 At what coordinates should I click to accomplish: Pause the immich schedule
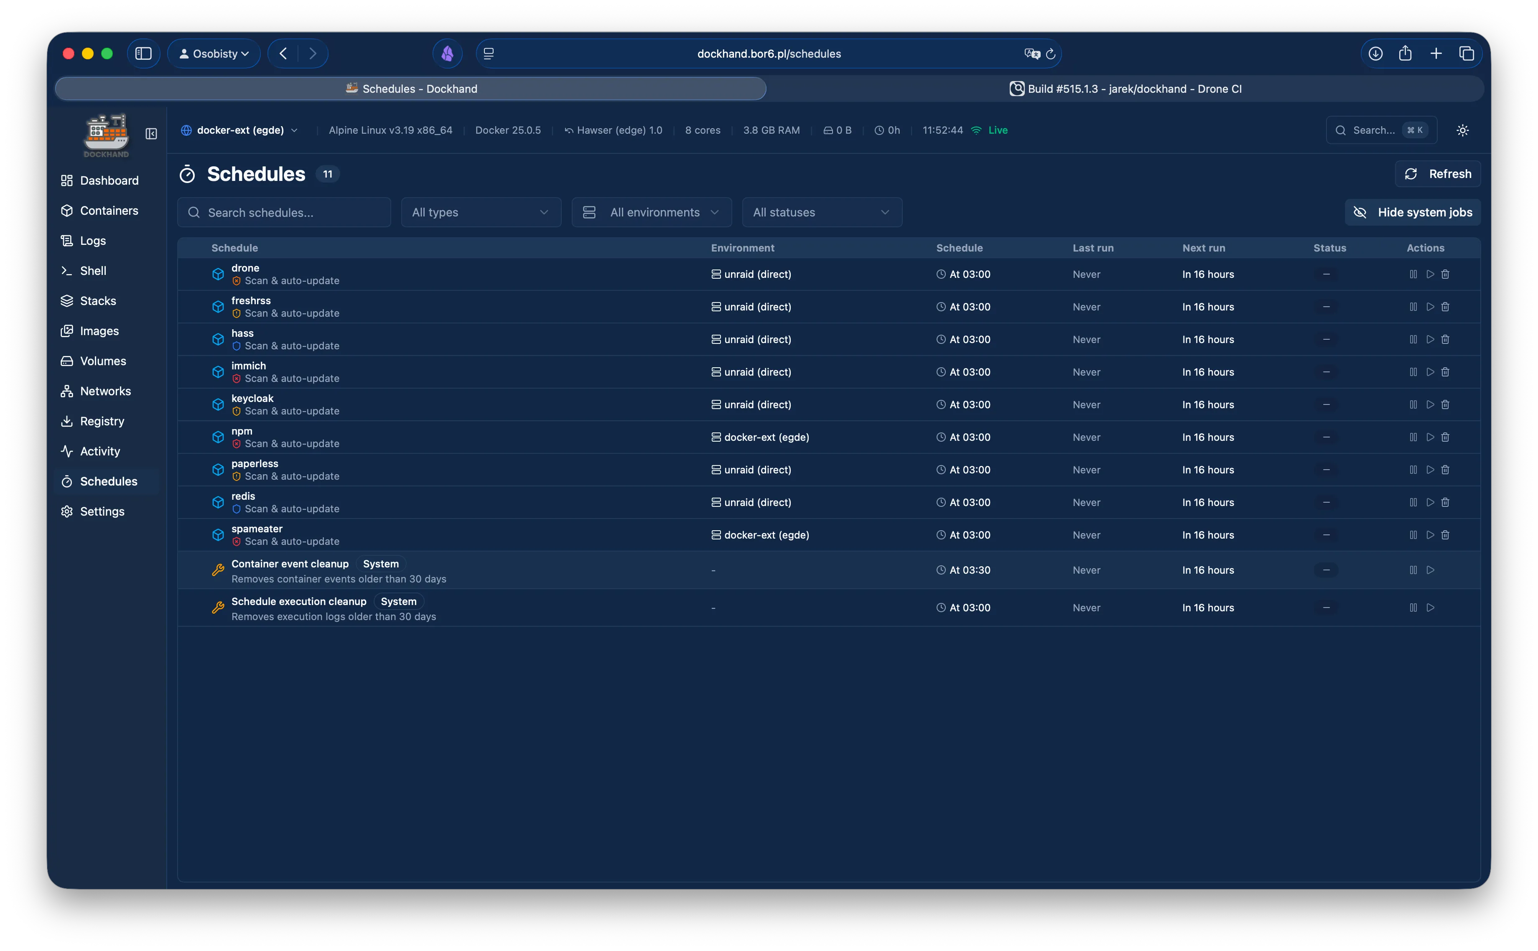point(1413,372)
